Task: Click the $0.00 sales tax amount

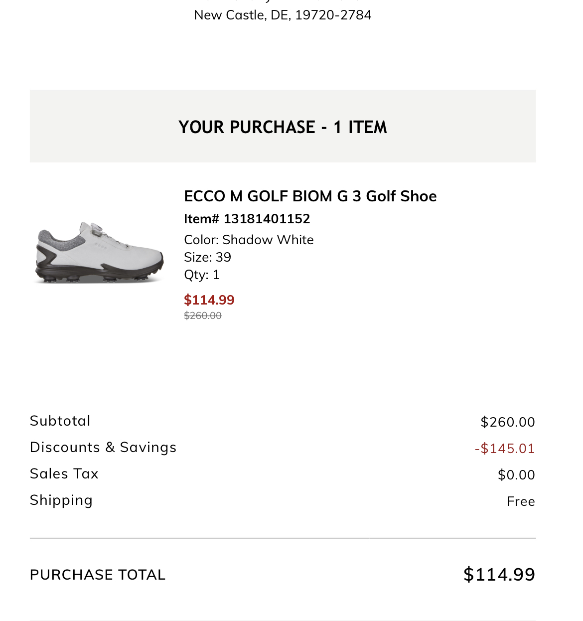Action: click(516, 475)
